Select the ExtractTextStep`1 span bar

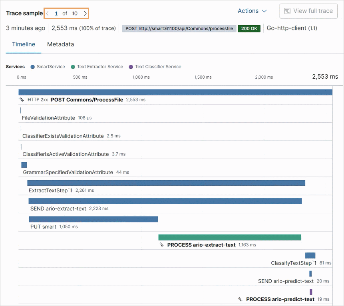coord(166,183)
